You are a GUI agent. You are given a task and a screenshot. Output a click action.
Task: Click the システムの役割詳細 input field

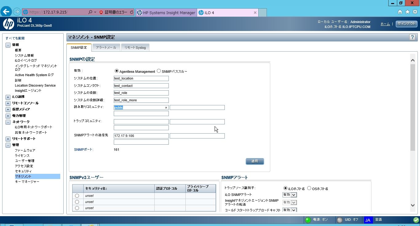[141, 100]
